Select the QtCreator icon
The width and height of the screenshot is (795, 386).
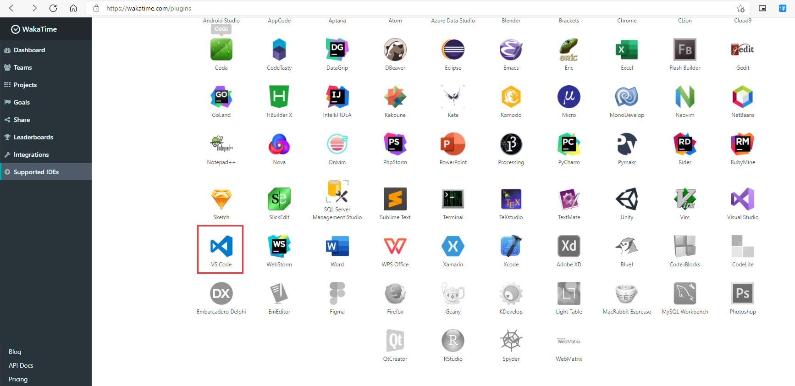(395, 341)
